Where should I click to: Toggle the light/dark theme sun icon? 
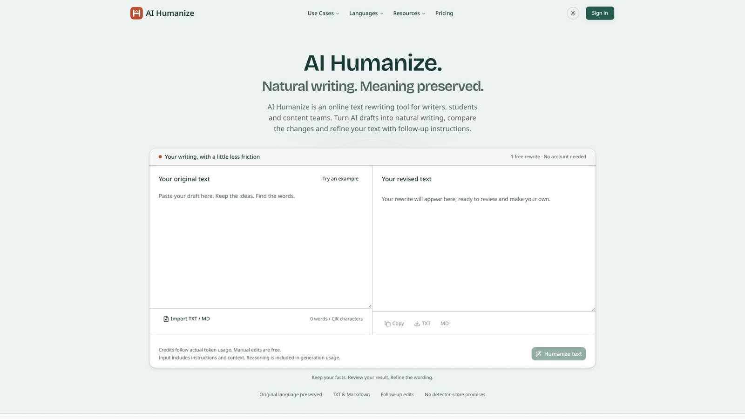tap(573, 13)
